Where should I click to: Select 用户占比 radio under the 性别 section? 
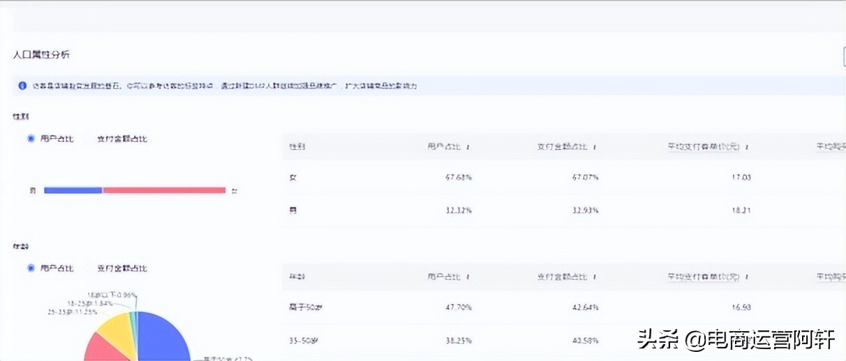(x=31, y=139)
